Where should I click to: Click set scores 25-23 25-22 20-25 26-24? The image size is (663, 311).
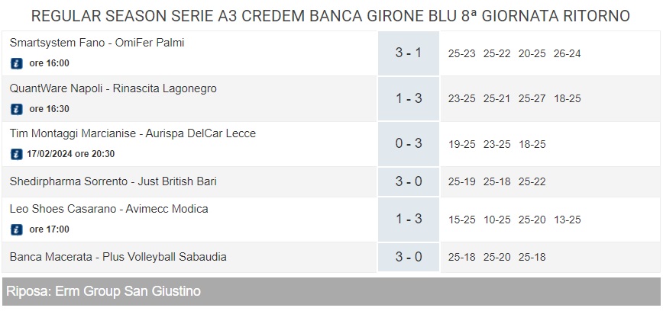click(x=515, y=54)
